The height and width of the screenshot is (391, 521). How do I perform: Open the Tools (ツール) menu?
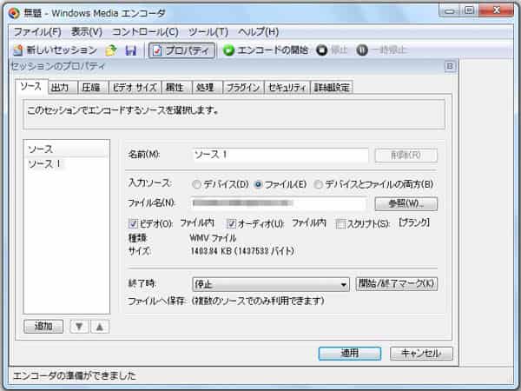tap(208, 32)
